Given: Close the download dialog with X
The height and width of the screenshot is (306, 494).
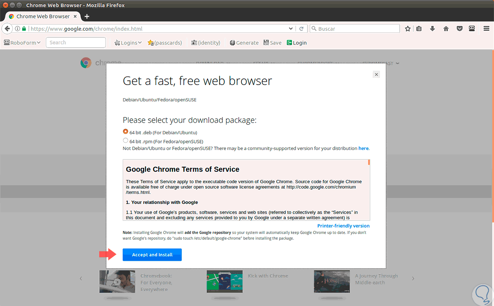Looking at the screenshot, I should pyautogui.click(x=376, y=74).
